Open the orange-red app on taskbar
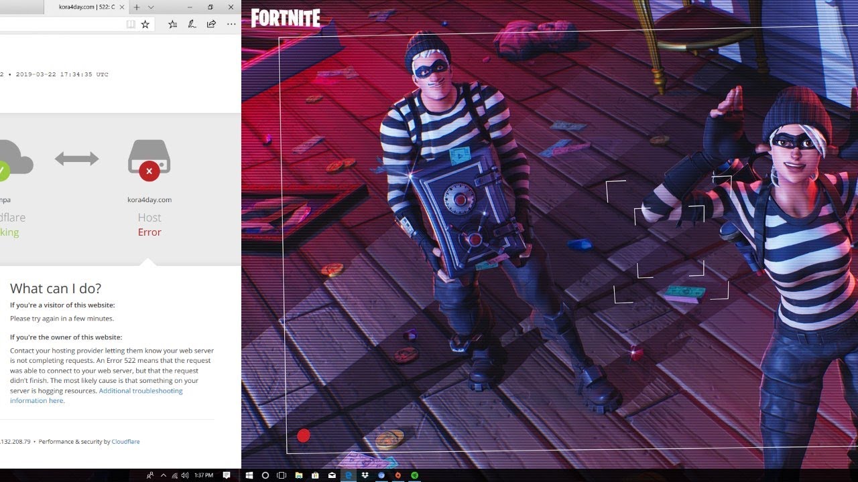 coord(398,475)
